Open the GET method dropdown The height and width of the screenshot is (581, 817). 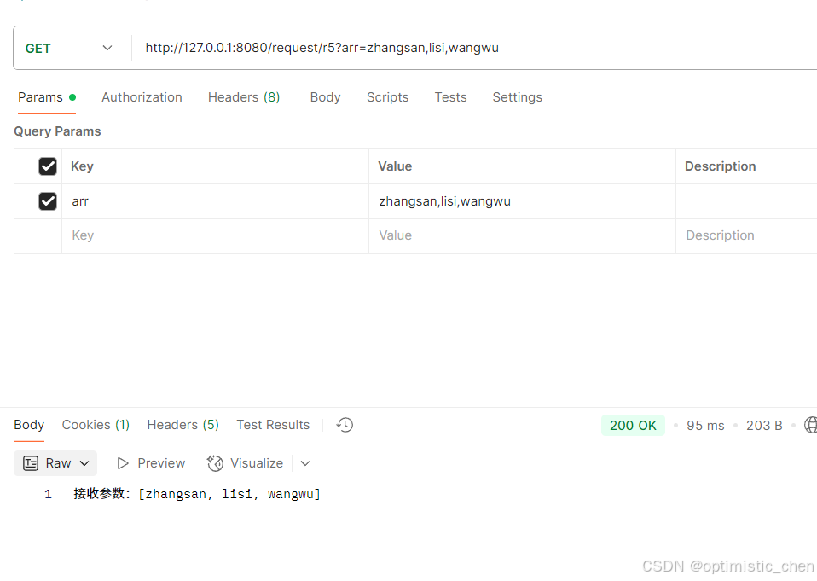69,48
